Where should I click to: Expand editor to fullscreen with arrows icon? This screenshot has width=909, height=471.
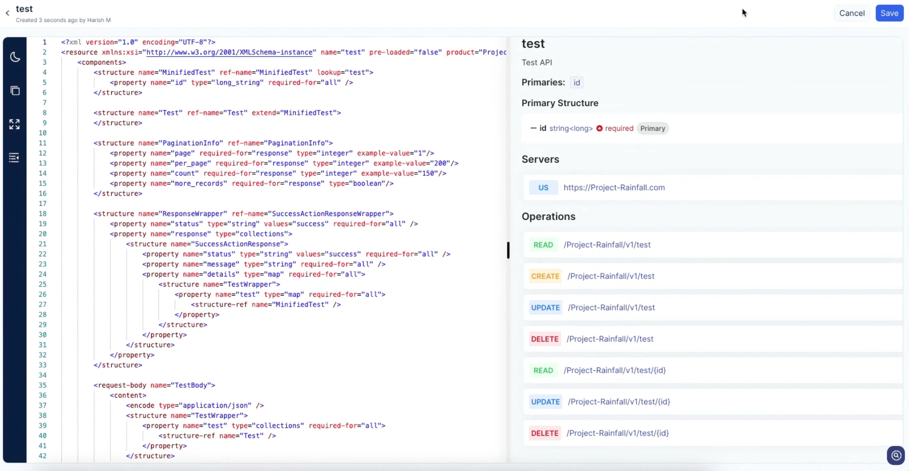15,124
